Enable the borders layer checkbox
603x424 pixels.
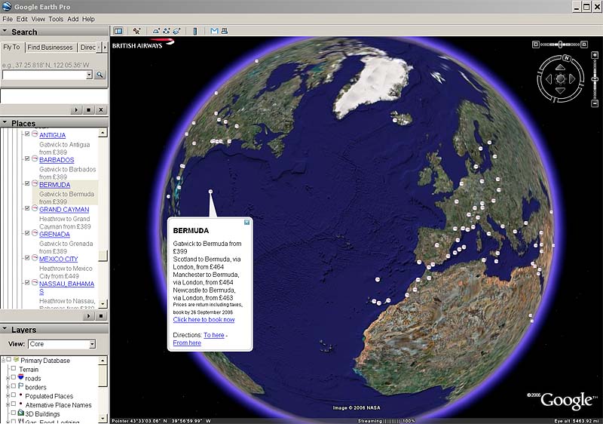[14, 386]
